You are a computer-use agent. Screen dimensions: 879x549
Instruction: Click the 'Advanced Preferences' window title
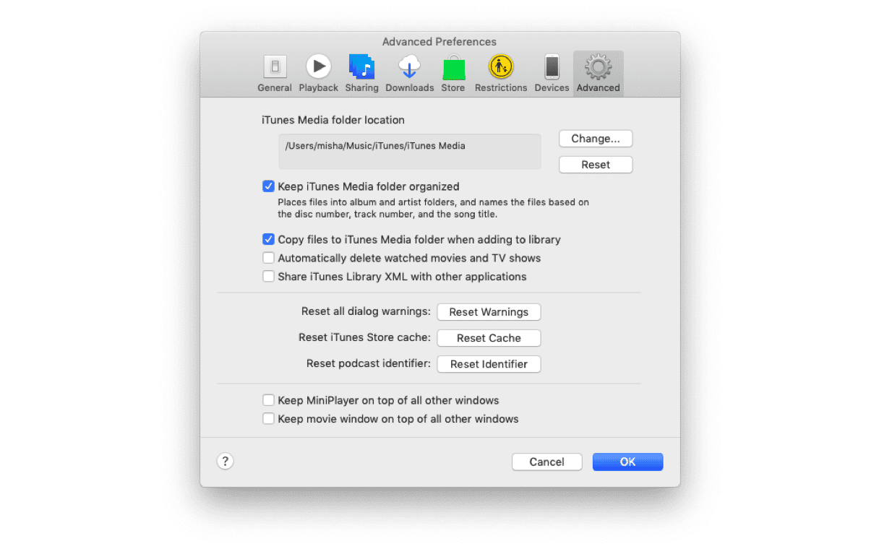439,42
